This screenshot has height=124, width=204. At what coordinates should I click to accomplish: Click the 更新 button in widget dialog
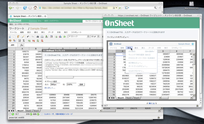point(81,84)
